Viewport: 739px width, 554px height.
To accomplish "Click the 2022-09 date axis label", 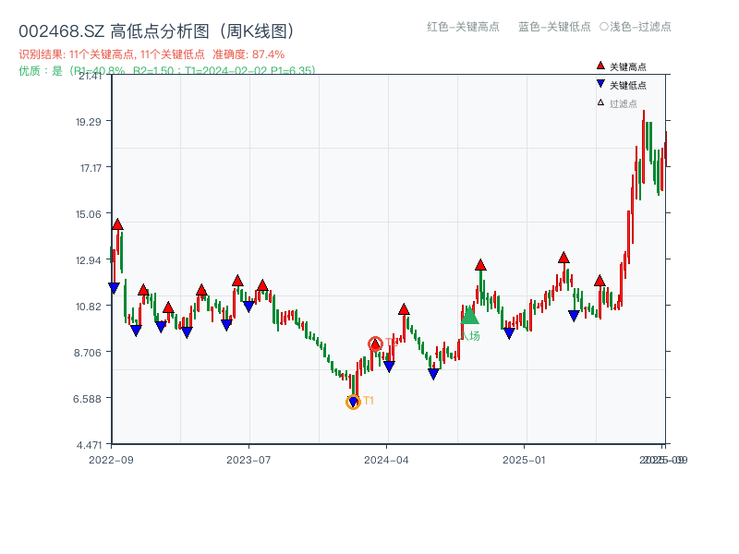I will pos(111,460).
